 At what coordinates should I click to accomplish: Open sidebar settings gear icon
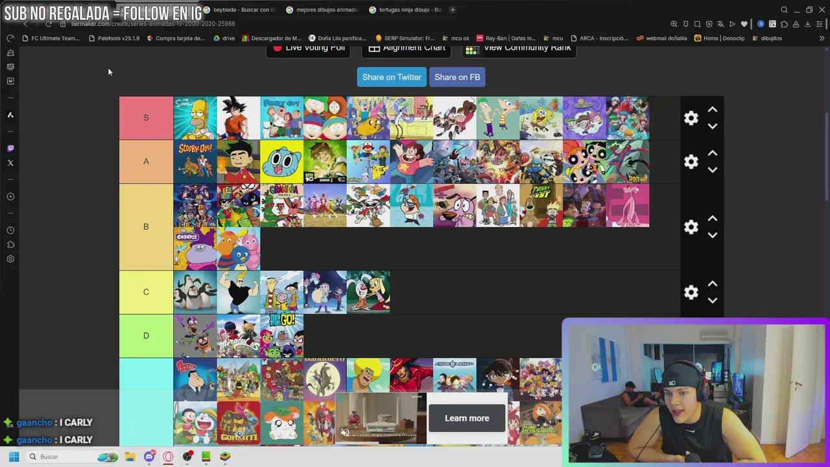click(x=10, y=259)
